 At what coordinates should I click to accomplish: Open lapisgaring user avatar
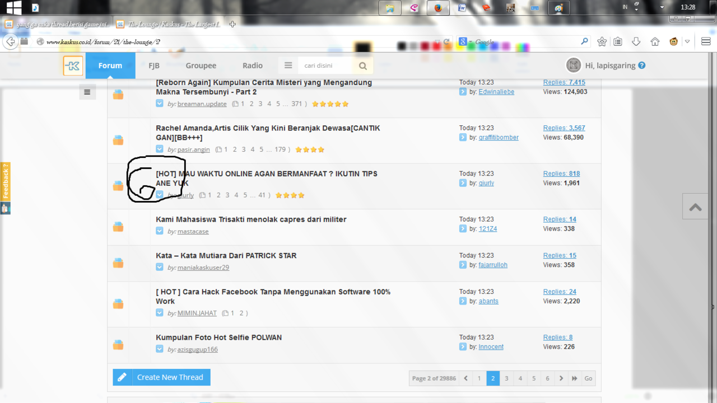tap(573, 65)
